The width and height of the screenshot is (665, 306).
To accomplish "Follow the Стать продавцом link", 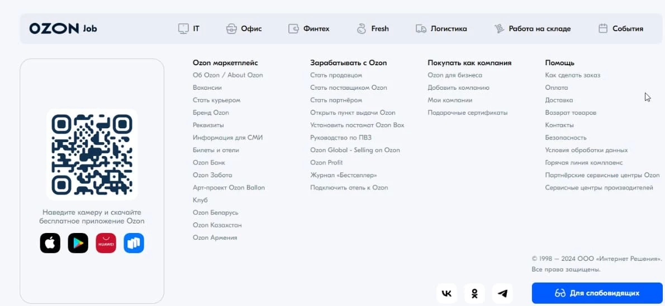I will coord(336,75).
